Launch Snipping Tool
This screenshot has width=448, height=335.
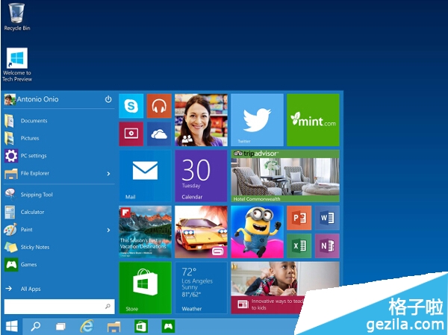pyautogui.click(x=59, y=195)
